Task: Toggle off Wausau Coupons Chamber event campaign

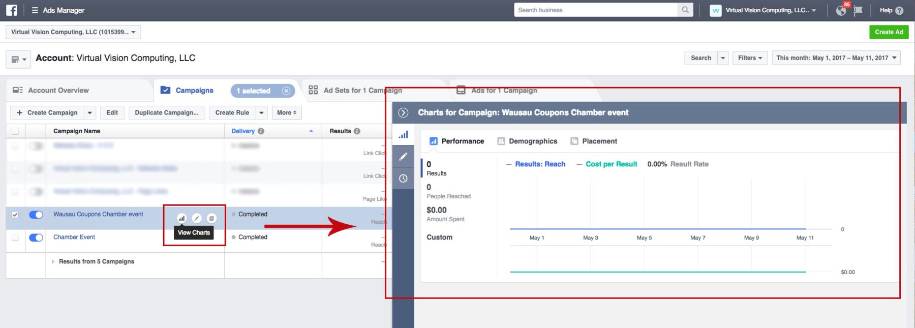Action: pos(36,215)
